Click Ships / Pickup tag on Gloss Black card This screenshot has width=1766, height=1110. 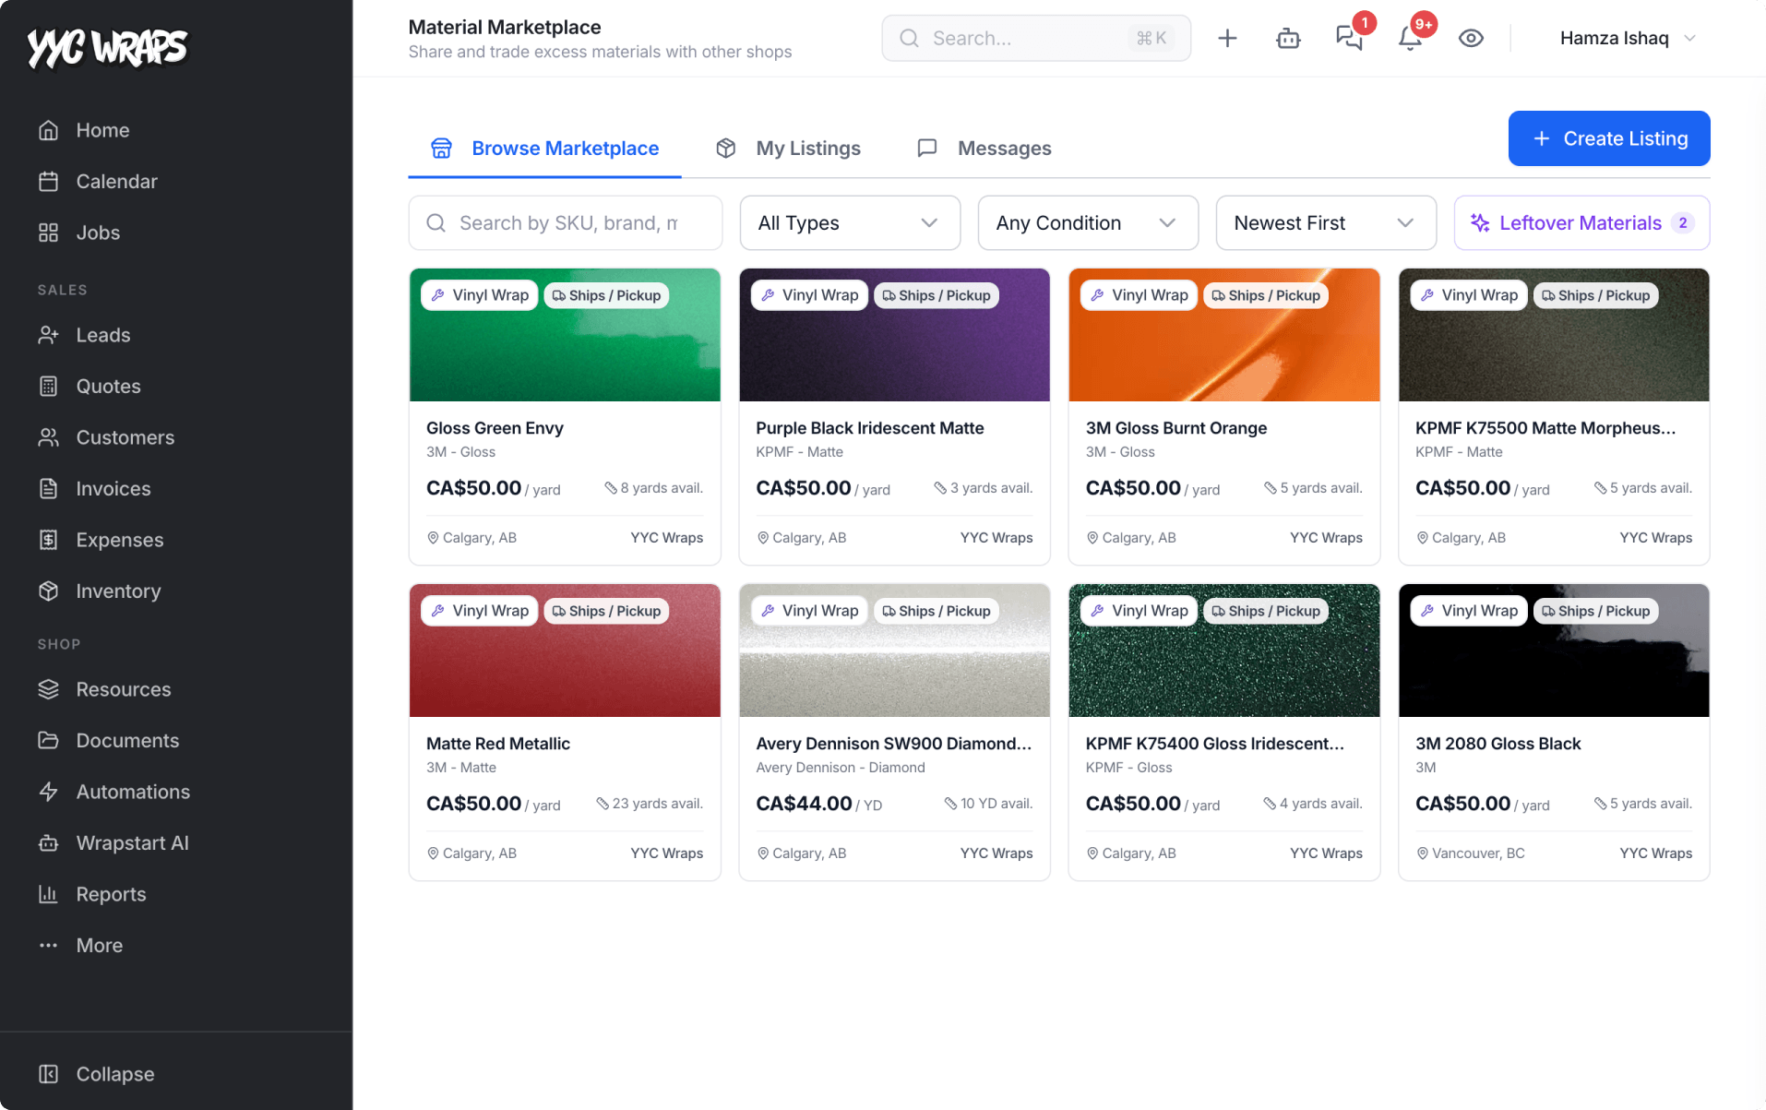pyautogui.click(x=1596, y=611)
